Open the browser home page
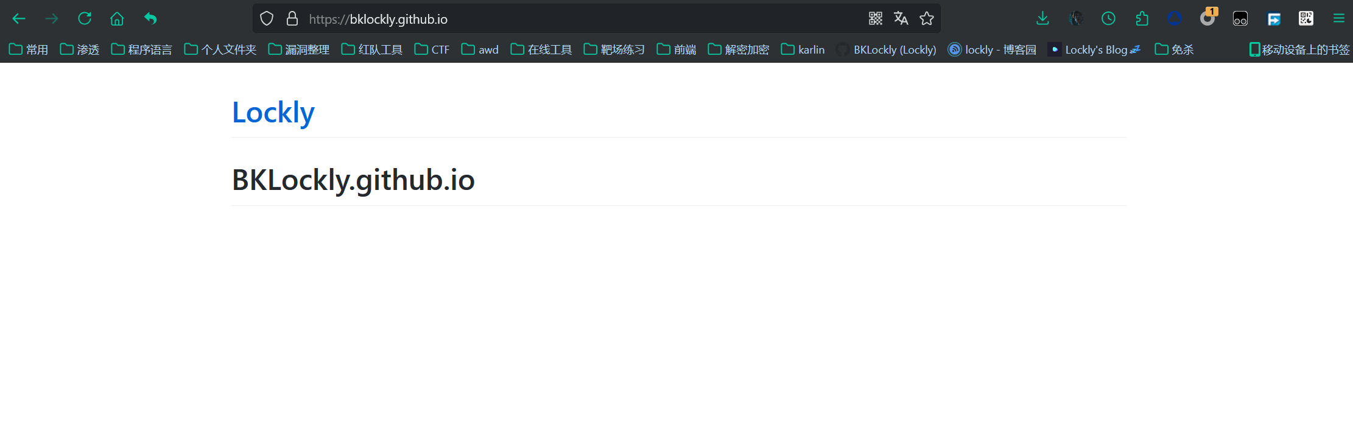1353x425 pixels. coord(117,19)
